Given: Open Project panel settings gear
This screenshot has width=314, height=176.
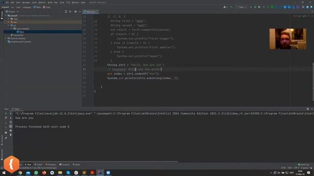Looking at the screenshot, I should click(x=76, y=12).
